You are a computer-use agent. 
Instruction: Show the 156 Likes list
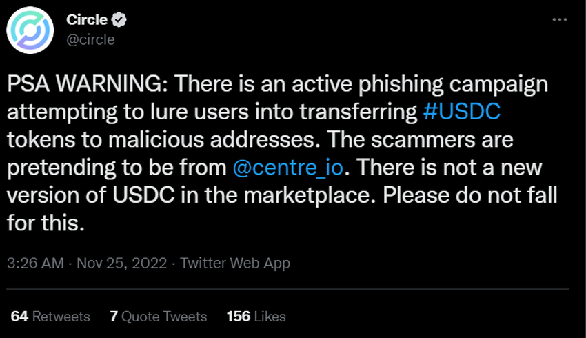tap(256, 317)
